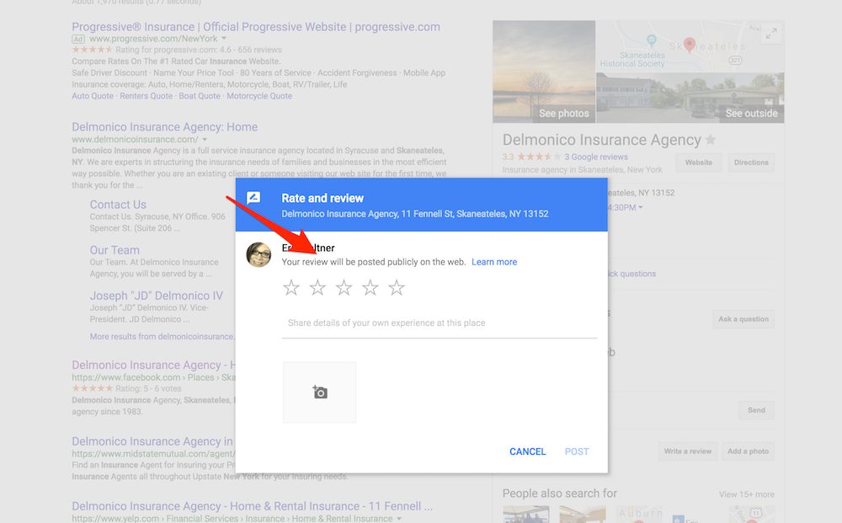Open the Yelp result URL dropdown arrow

point(399,519)
